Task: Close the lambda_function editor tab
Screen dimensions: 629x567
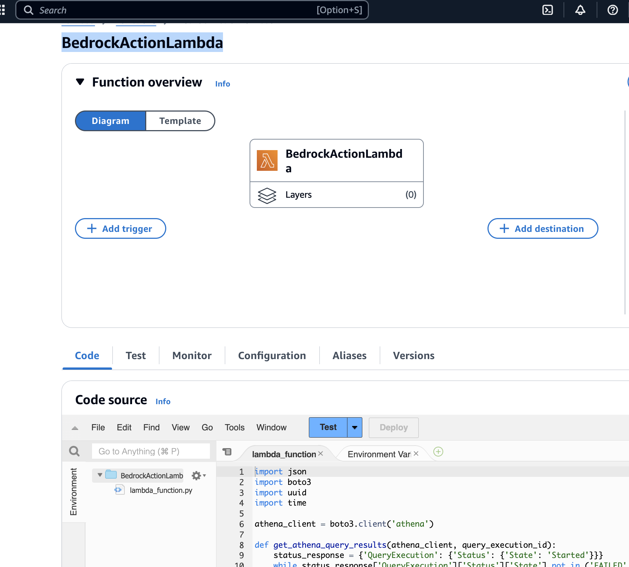Action: click(321, 454)
